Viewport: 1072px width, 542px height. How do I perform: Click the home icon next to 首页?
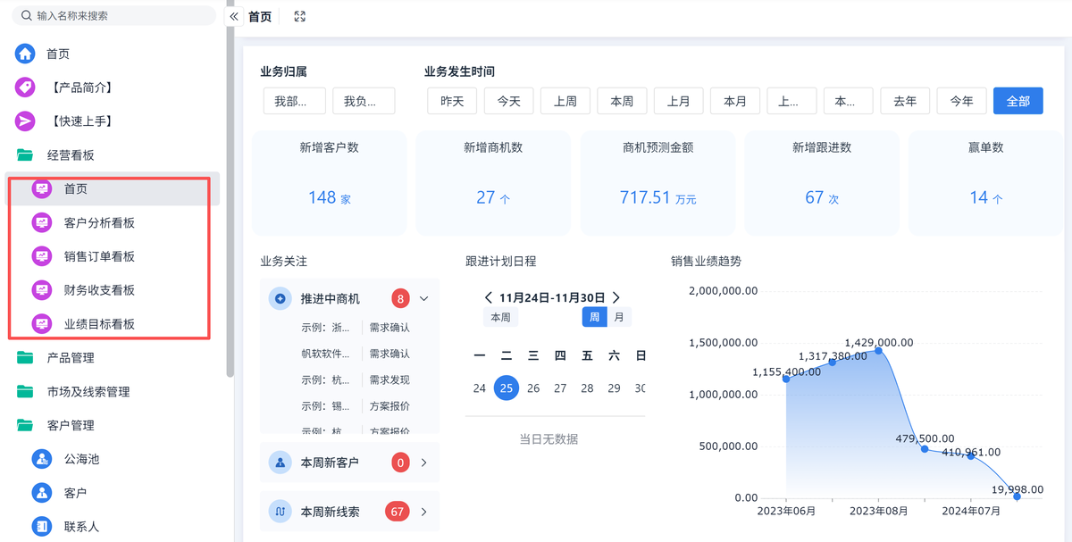[x=25, y=54]
